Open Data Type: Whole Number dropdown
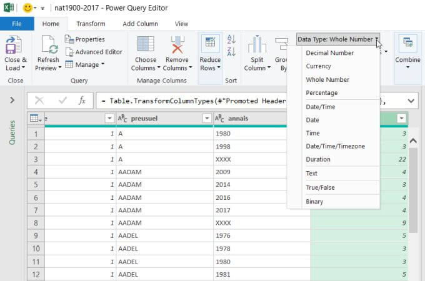Screen dimensions: 425x281 [338, 39]
